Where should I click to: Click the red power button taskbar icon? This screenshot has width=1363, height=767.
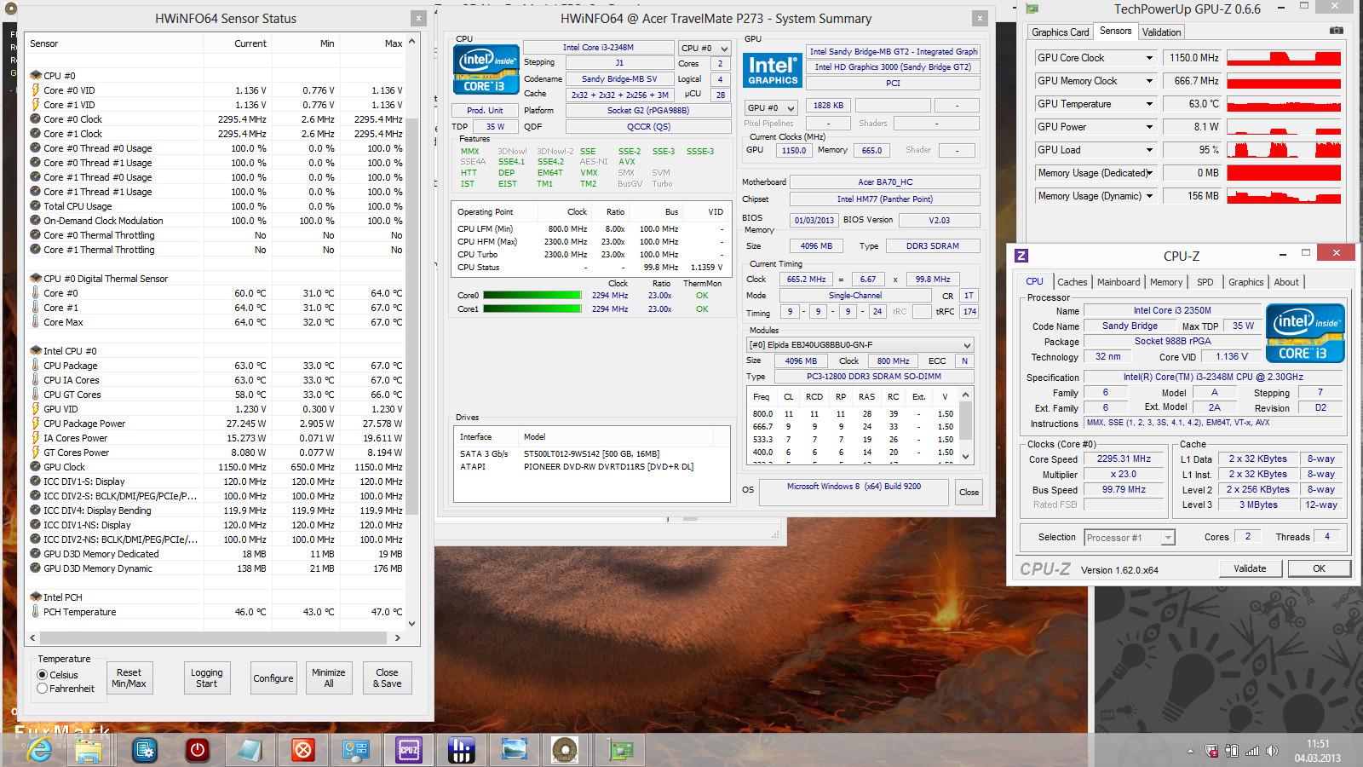[198, 750]
